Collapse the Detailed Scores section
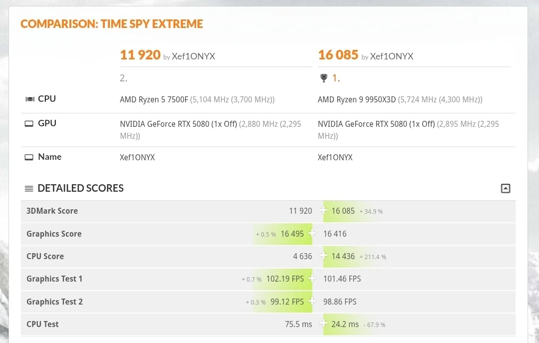The height and width of the screenshot is (343, 539). point(505,188)
